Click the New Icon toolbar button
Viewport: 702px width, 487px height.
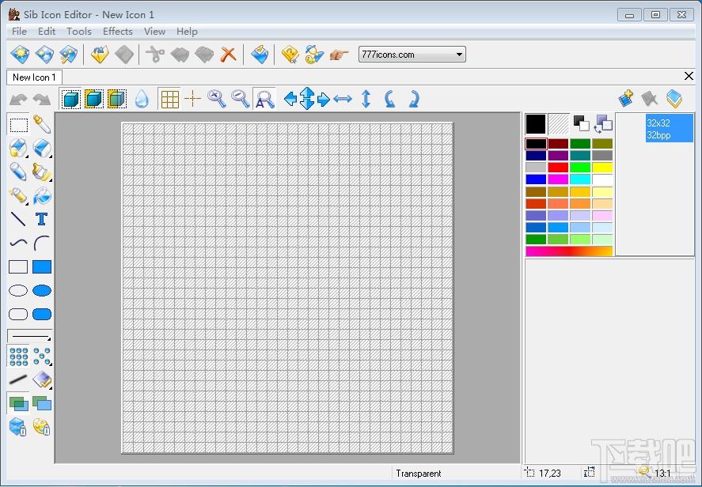[x=20, y=55]
